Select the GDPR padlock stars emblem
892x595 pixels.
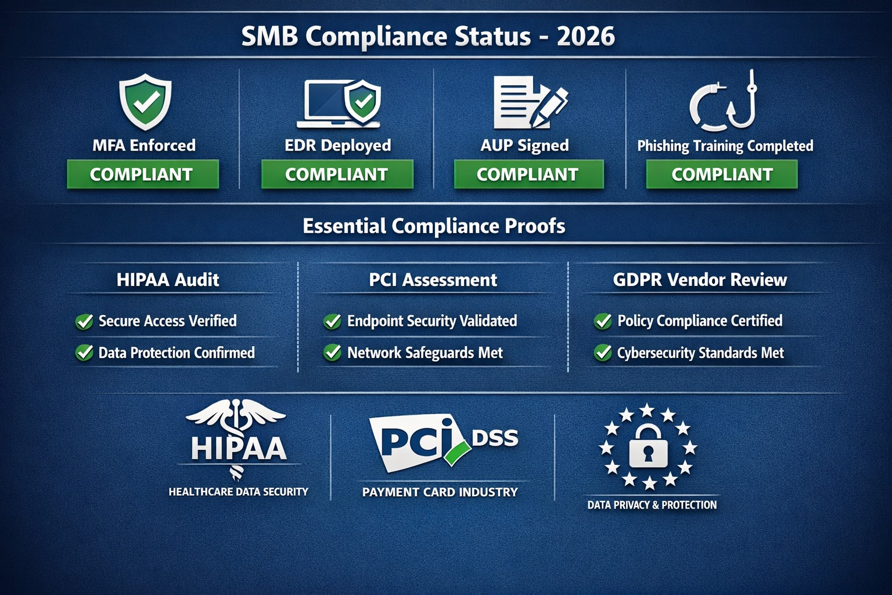pyautogui.click(x=648, y=447)
